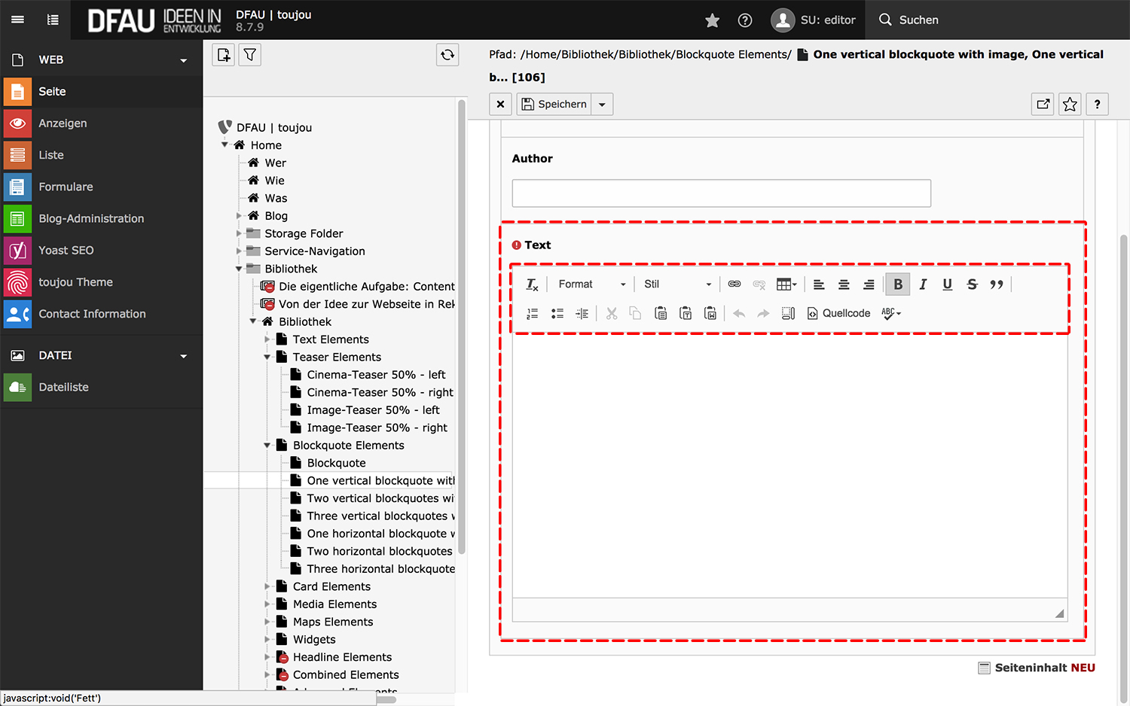Image resolution: width=1130 pixels, height=706 pixels.
Task: Click inside the Text editor area
Action: pos(789,467)
